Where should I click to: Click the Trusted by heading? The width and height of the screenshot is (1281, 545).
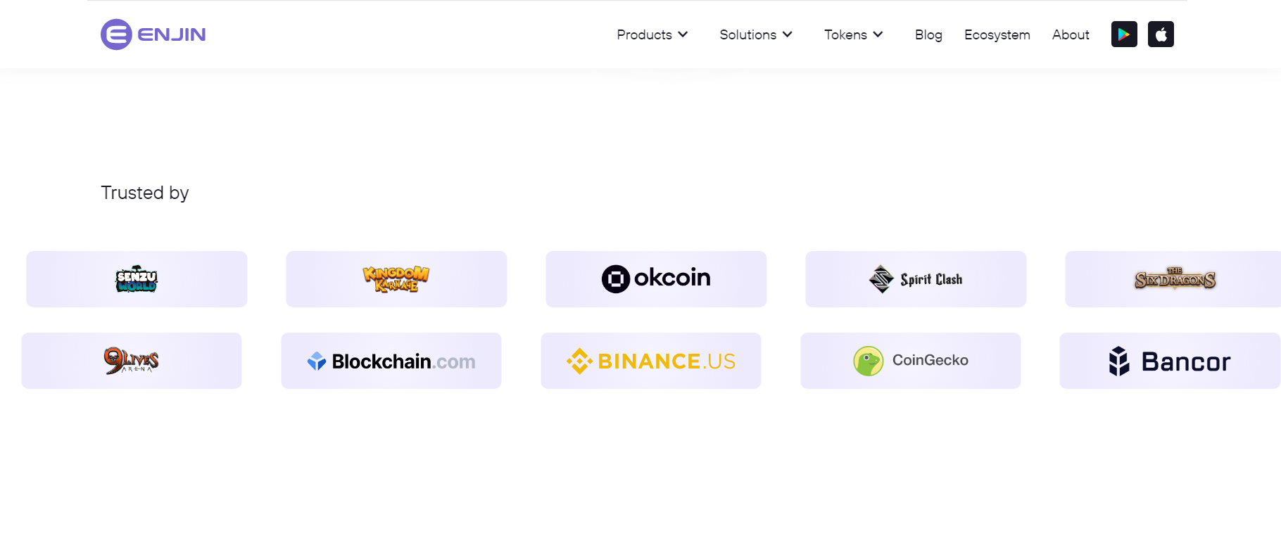click(144, 193)
